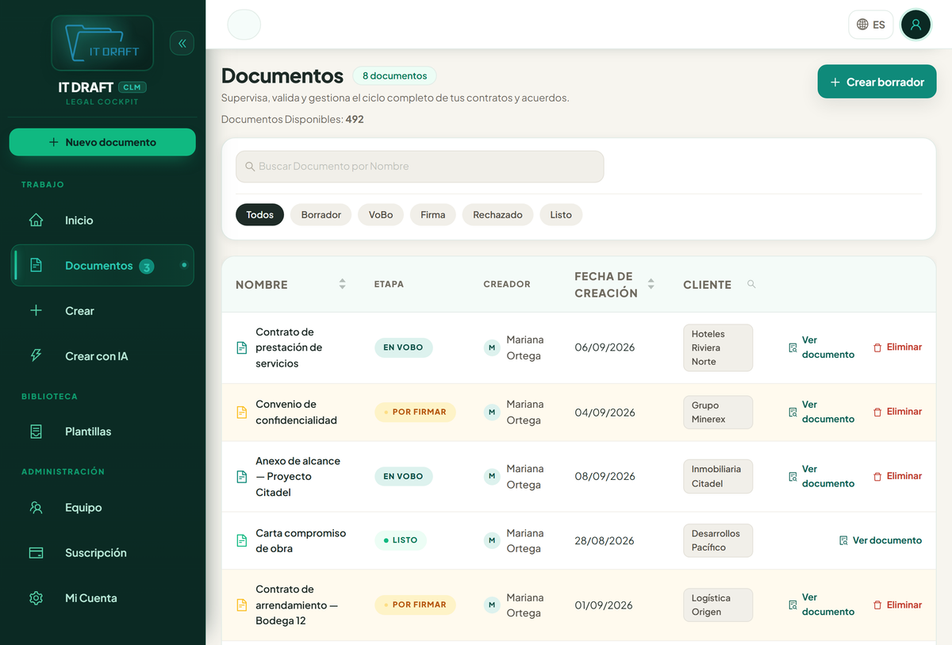
Task: Open the user profile avatar menu
Action: click(916, 25)
